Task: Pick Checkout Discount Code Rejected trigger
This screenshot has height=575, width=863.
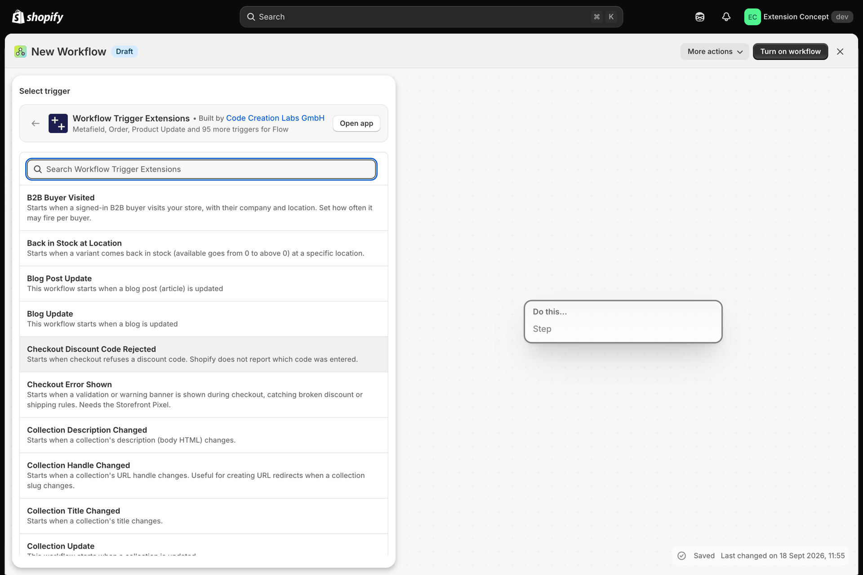Action: coord(204,354)
